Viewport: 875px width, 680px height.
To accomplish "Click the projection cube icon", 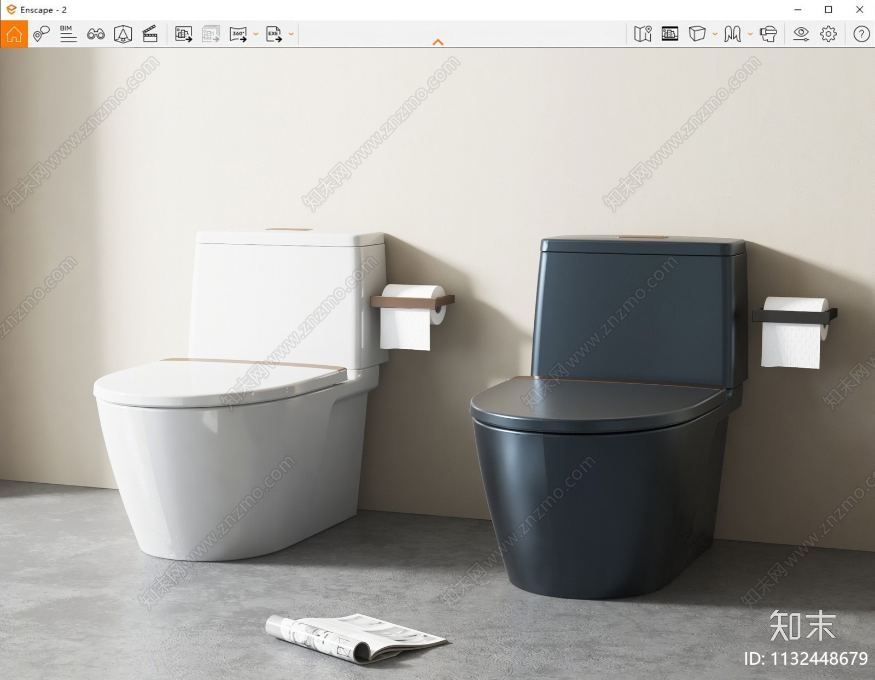I will [697, 34].
